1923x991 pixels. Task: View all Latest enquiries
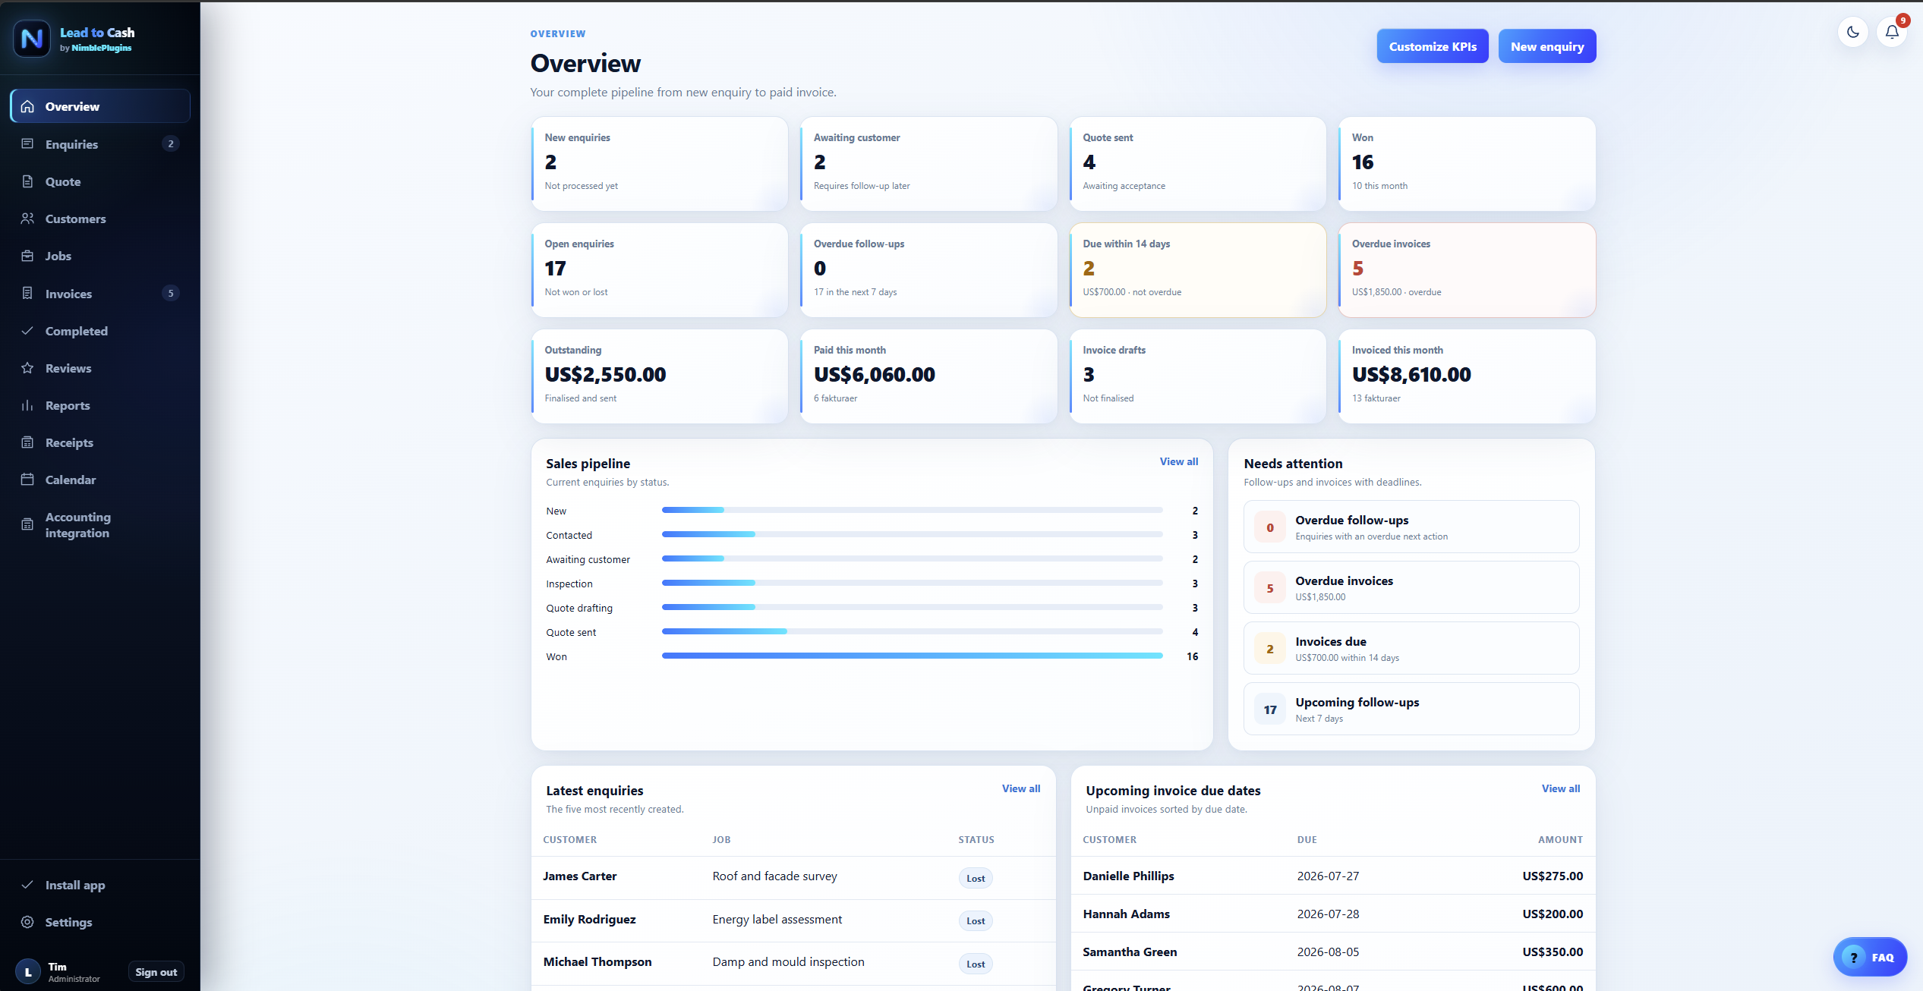click(x=1021, y=788)
